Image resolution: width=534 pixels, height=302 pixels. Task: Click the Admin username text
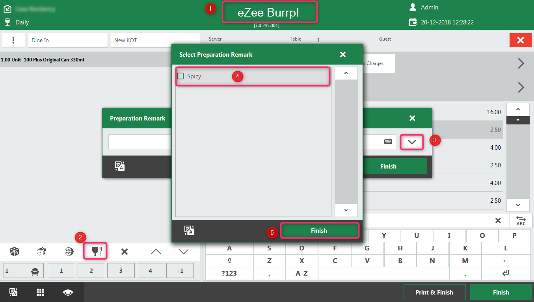pos(430,7)
